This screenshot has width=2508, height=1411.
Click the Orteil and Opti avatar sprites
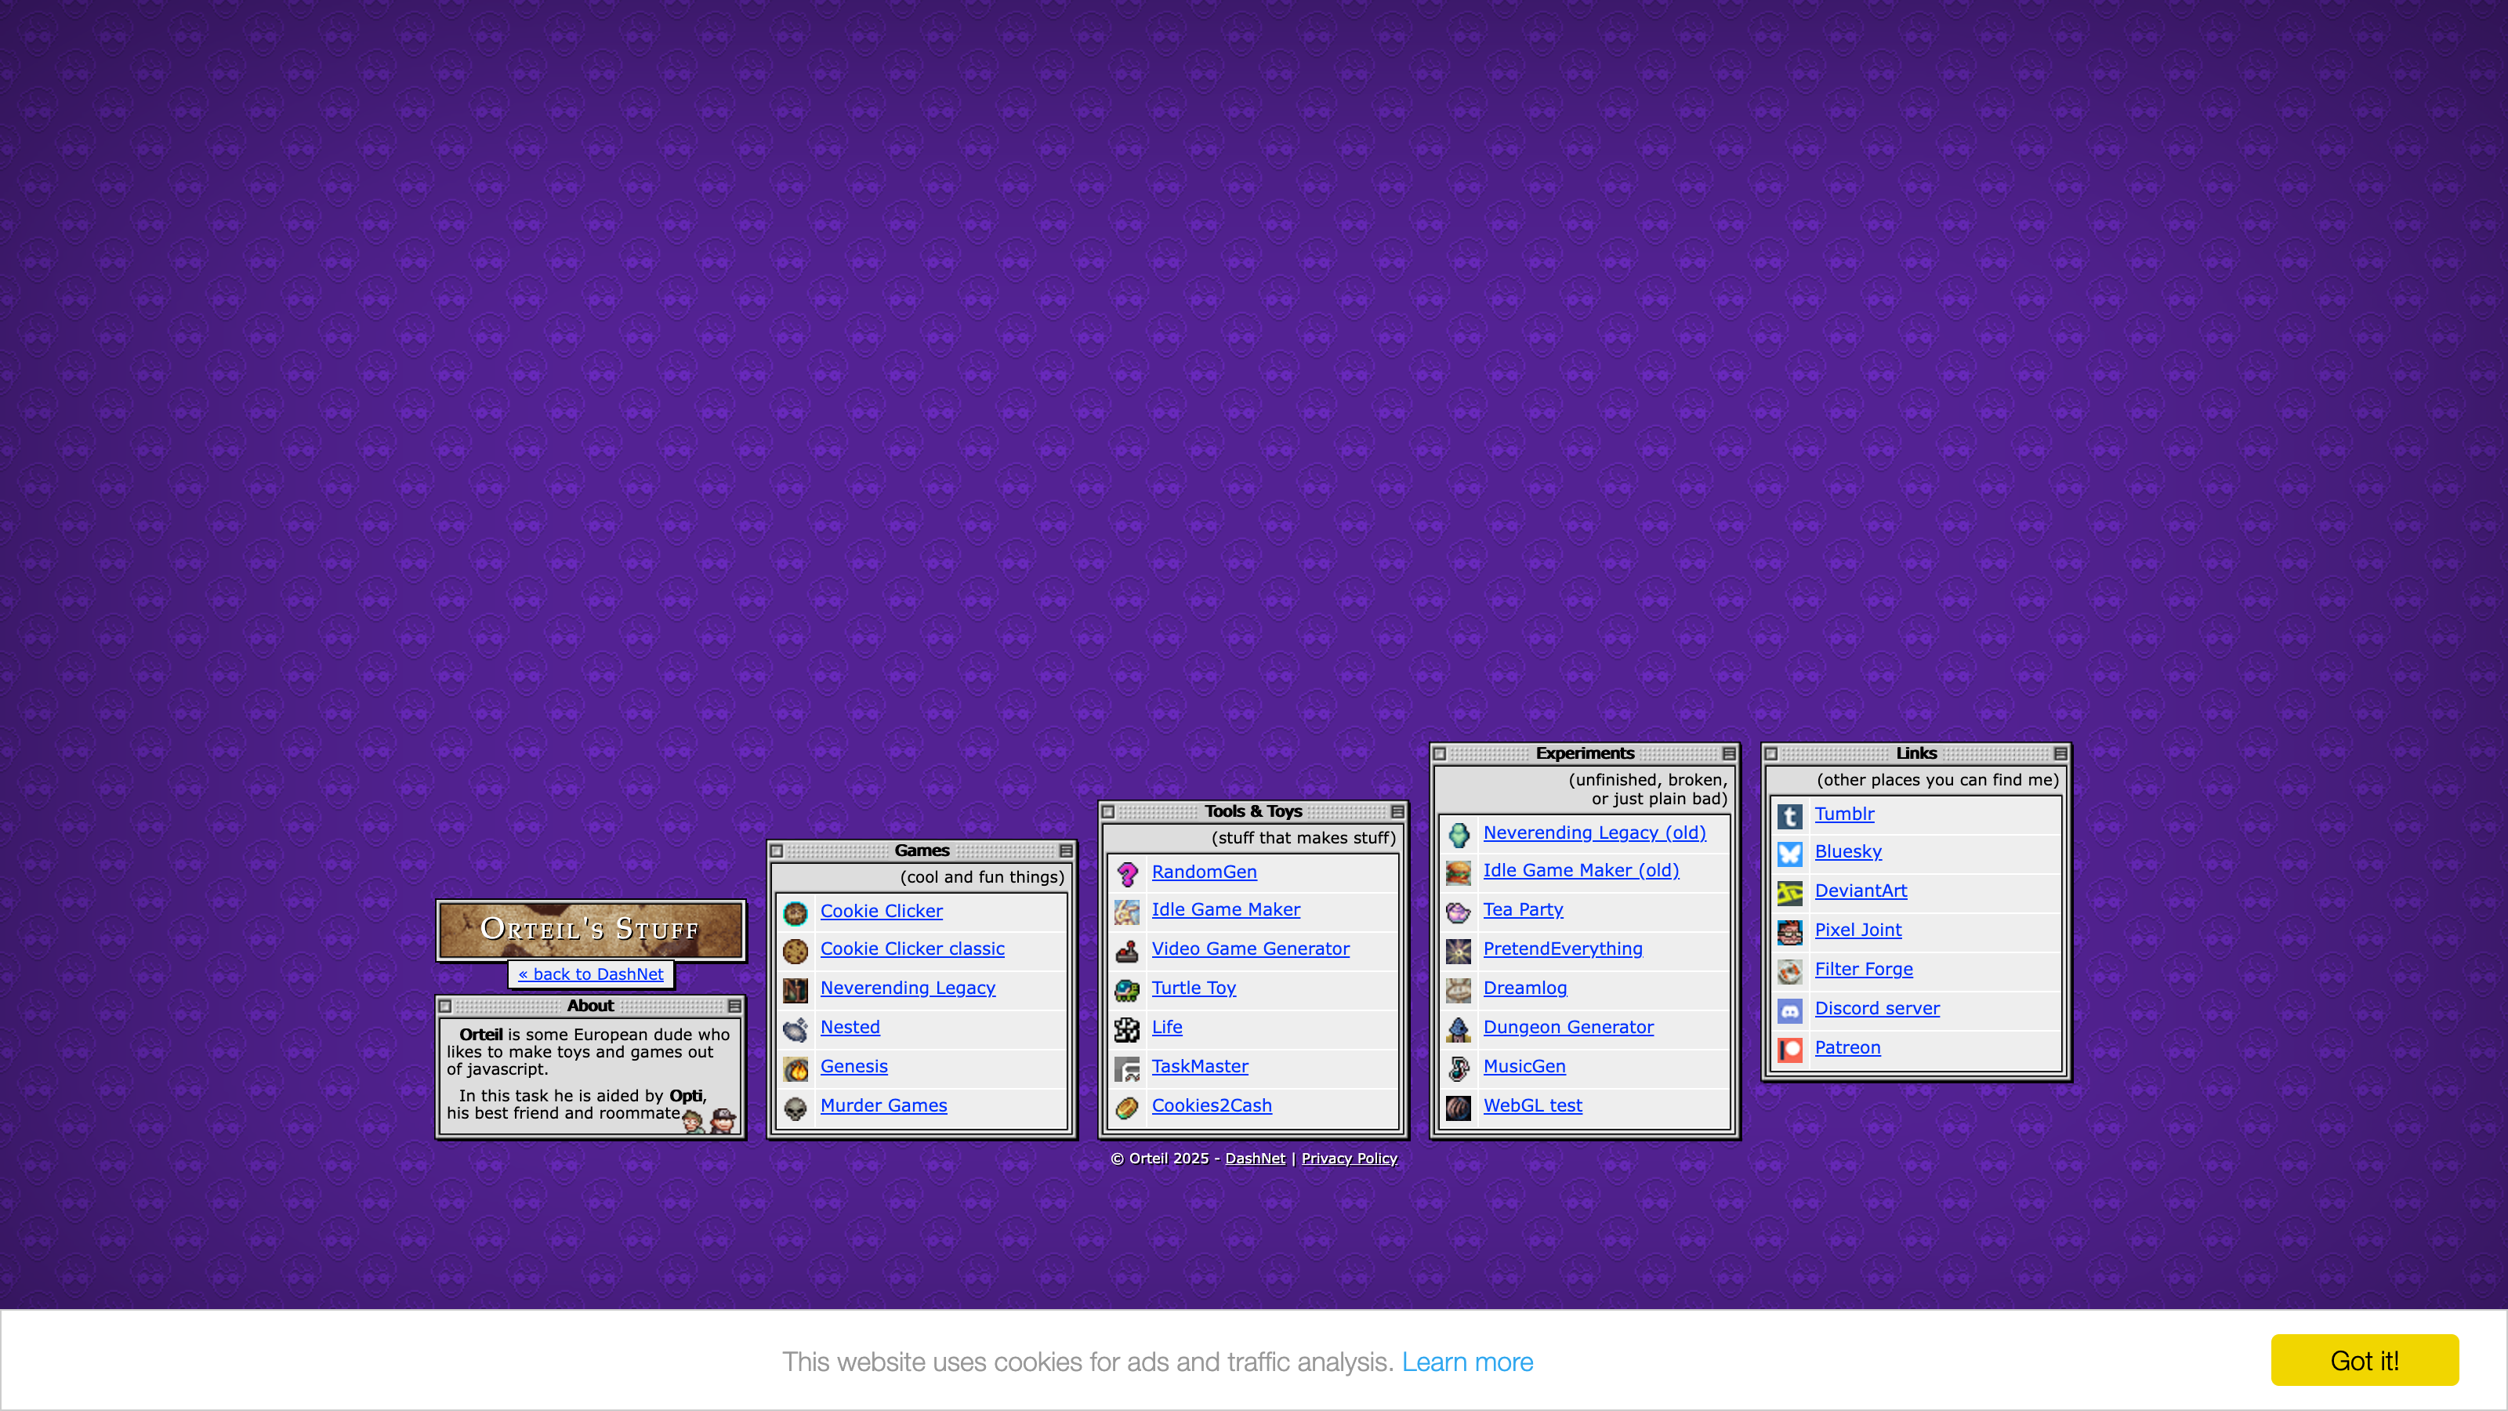point(710,1122)
